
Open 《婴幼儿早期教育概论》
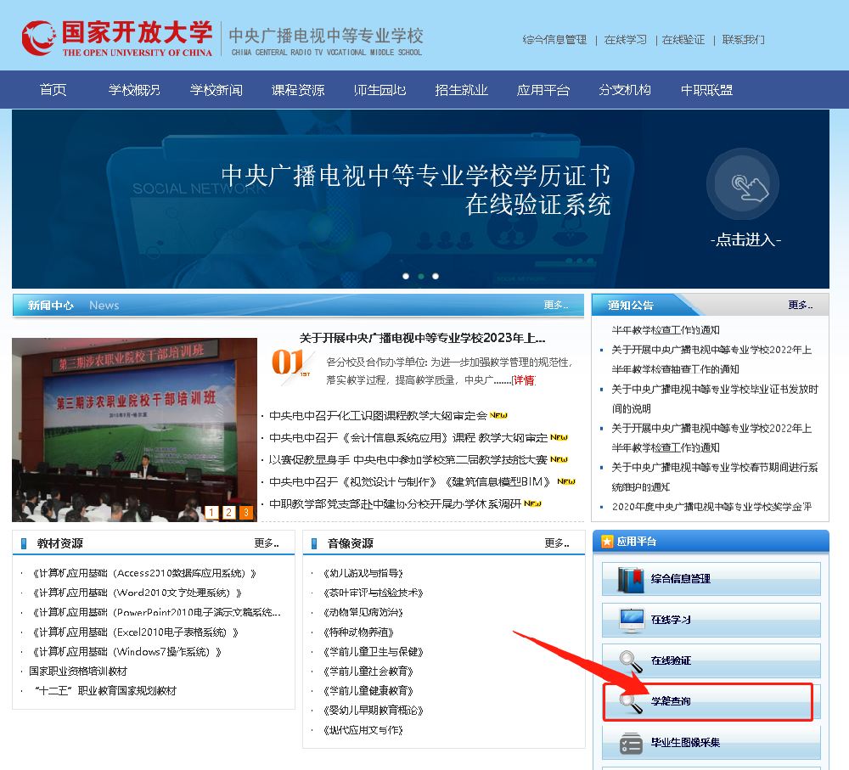[x=373, y=711]
